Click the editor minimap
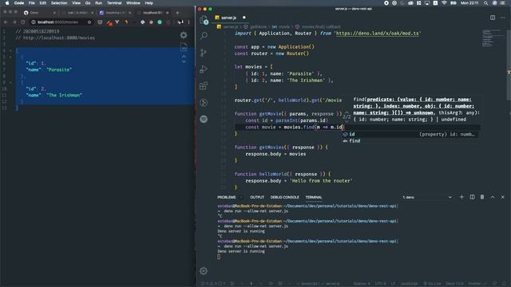The height and width of the screenshot is (287, 511). pos(492,38)
